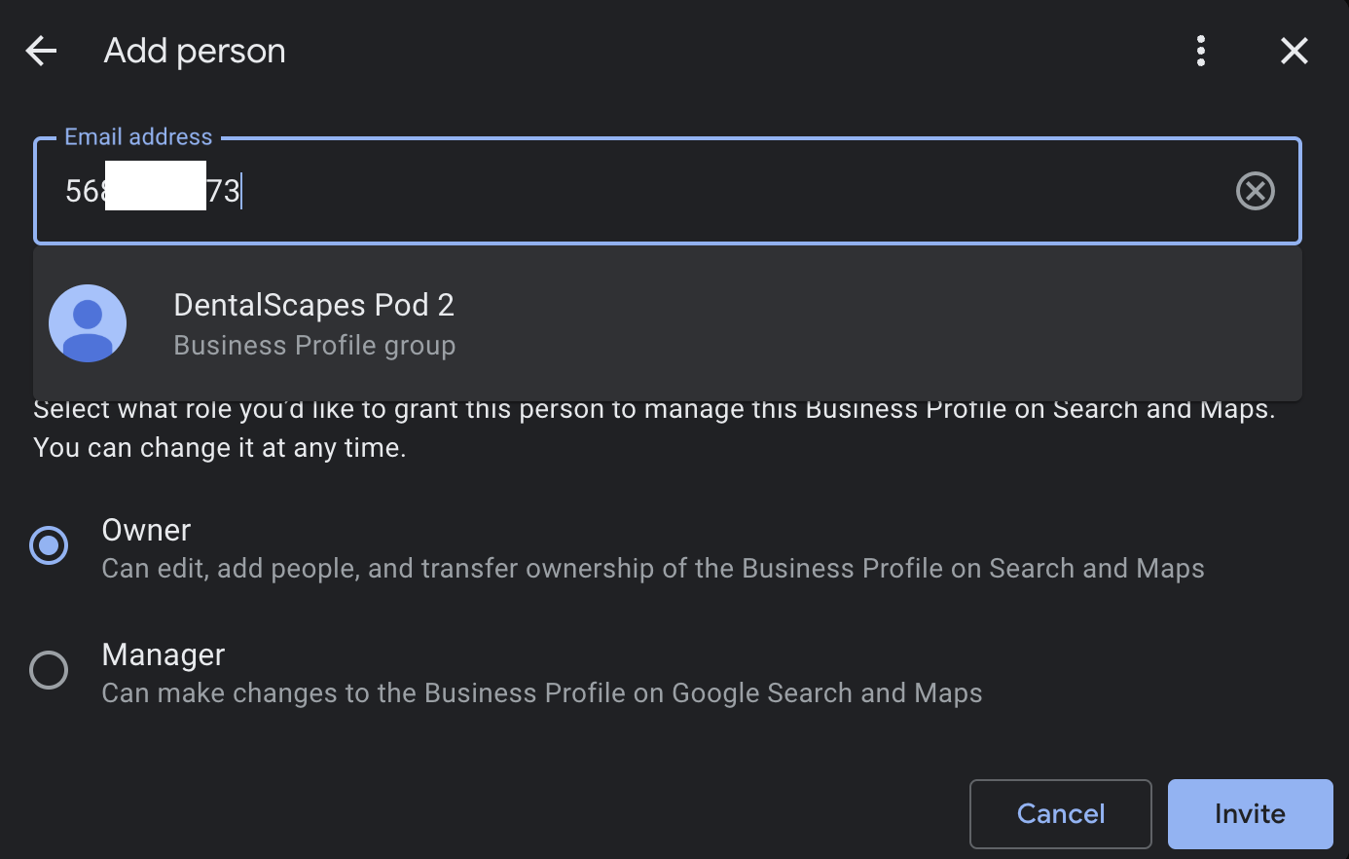Close the Add person dialog

click(1294, 51)
